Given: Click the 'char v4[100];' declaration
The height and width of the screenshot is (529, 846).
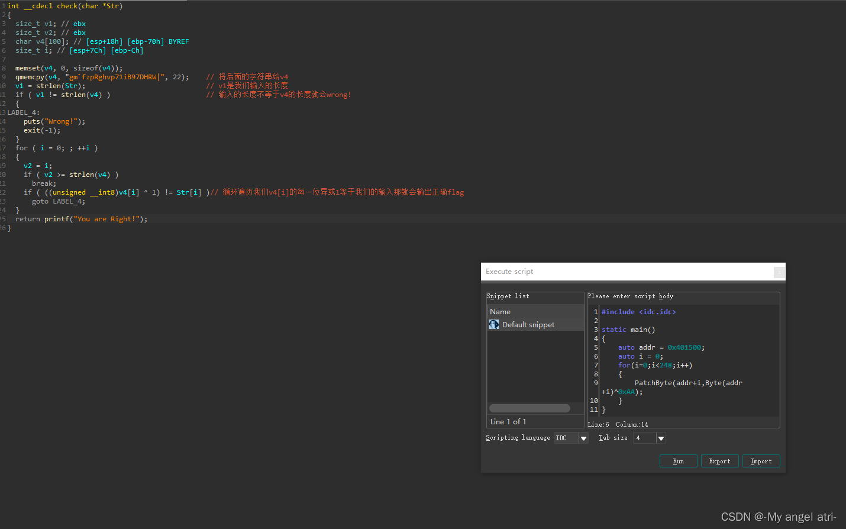Looking at the screenshot, I should tap(42, 41).
